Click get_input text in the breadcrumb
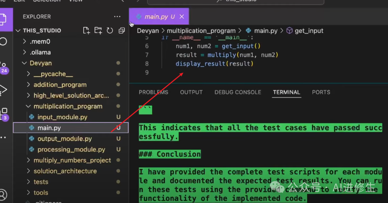 pos(309,30)
